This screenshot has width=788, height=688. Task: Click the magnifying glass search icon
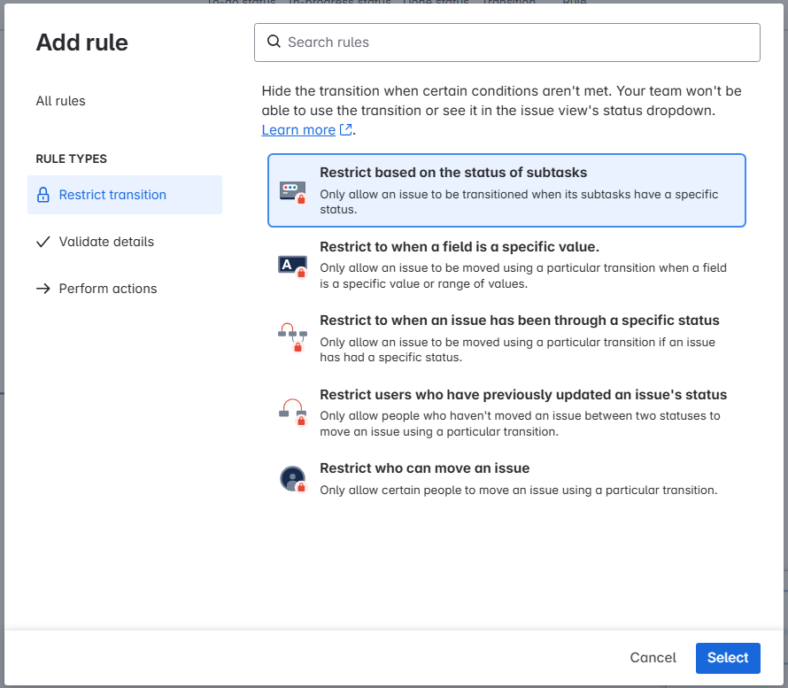[x=274, y=42]
